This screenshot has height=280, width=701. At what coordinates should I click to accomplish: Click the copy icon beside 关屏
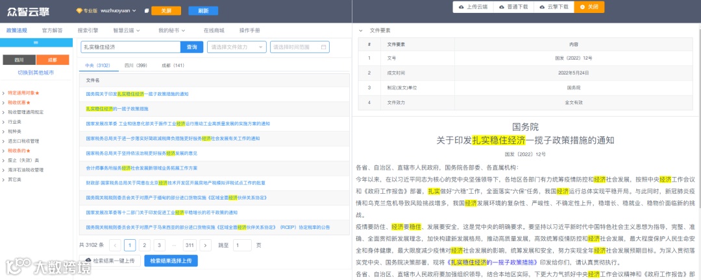(147, 11)
